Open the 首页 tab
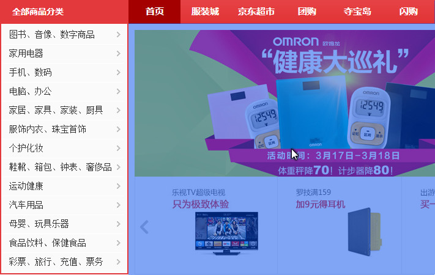Image resolution: width=435 pixels, height=275 pixels. point(155,12)
